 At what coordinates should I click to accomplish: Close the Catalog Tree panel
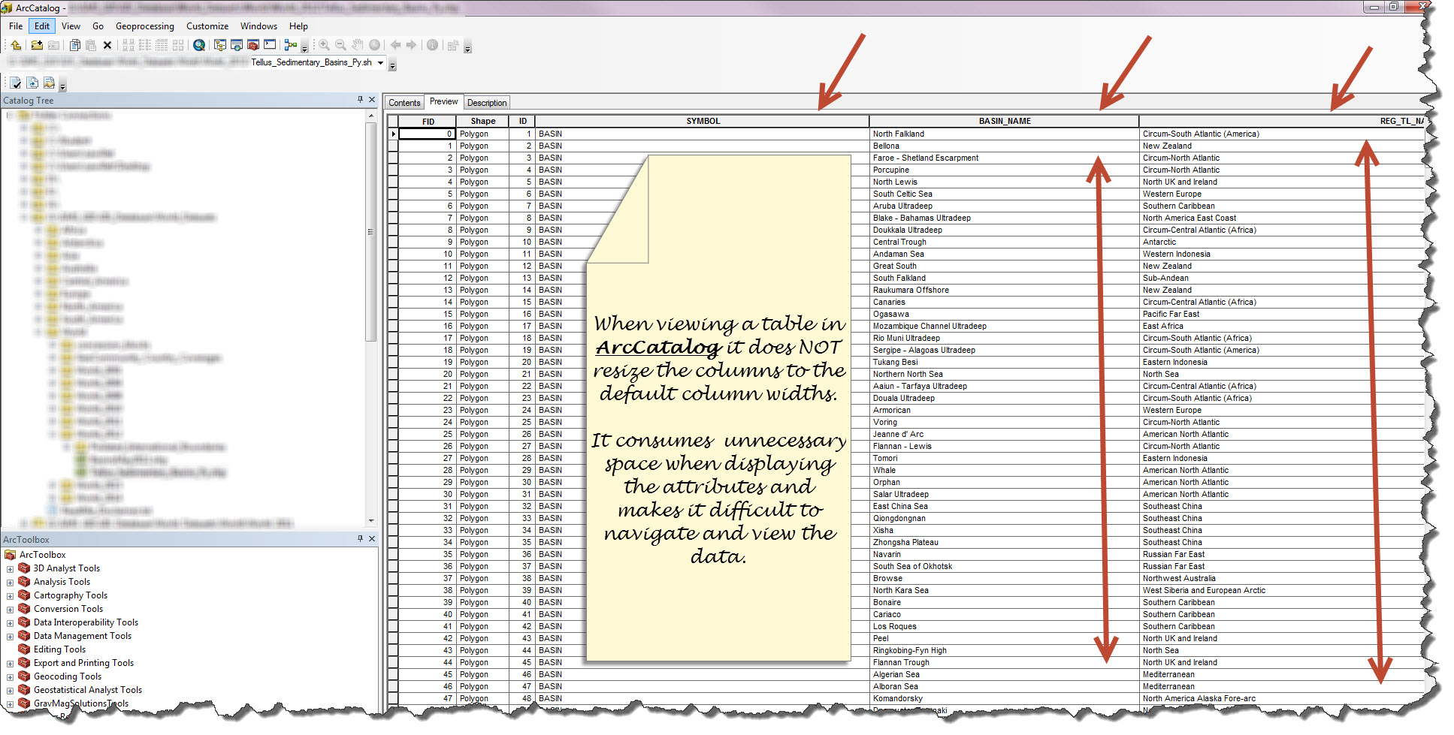pyautogui.click(x=372, y=99)
